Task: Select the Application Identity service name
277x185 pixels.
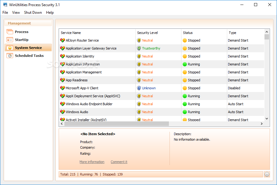Action: [x=80, y=56]
